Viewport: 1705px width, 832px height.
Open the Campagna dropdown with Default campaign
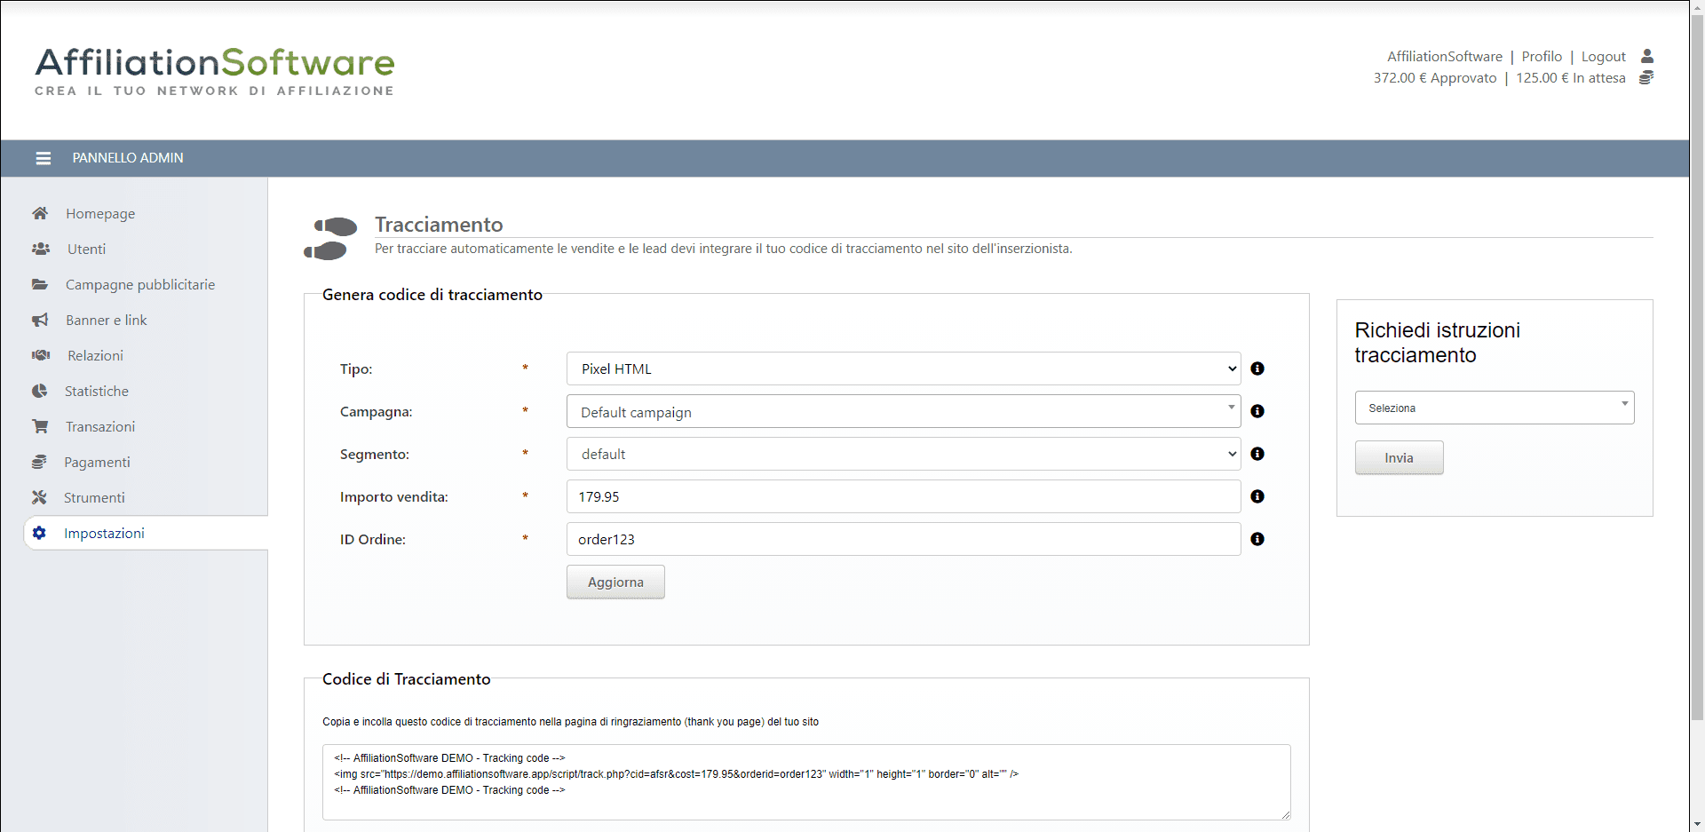tap(903, 412)
